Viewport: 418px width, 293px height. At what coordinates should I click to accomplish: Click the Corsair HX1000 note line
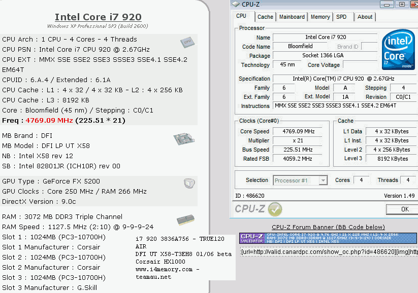tap(160, 262)
